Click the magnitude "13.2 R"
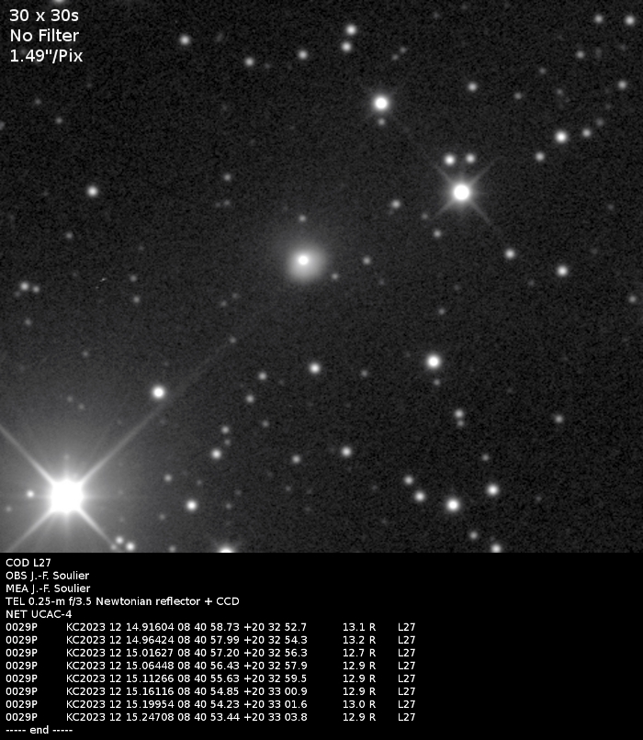 (359, 640)
